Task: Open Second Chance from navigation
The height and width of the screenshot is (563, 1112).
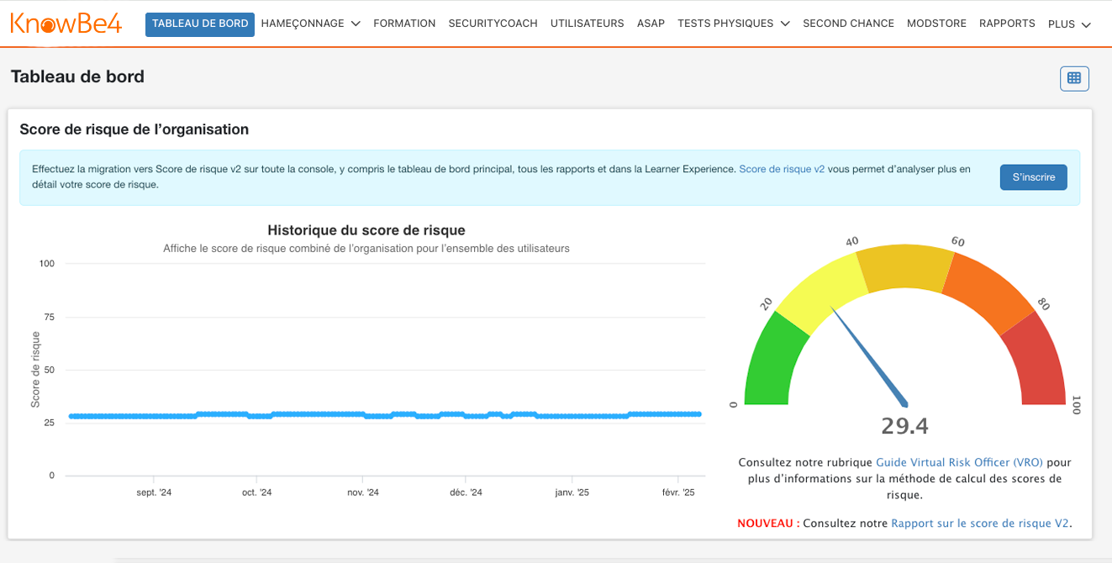Action: [848, 24]
